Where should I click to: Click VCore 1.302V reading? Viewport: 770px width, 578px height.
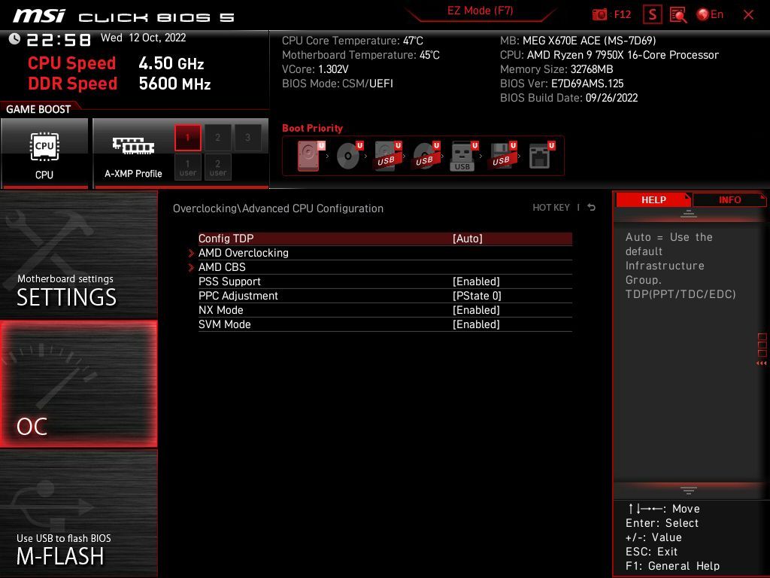315,69
